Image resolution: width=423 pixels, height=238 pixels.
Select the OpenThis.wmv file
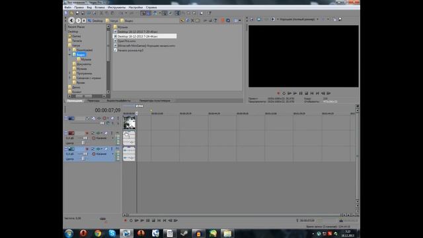coord(125,41)
